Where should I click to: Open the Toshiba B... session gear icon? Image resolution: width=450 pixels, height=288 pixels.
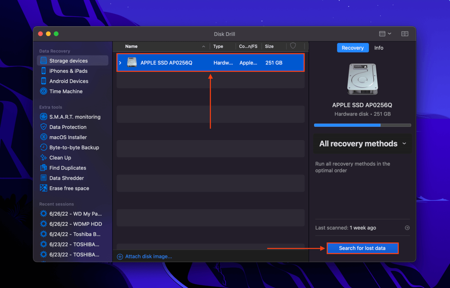click(43, 234)
